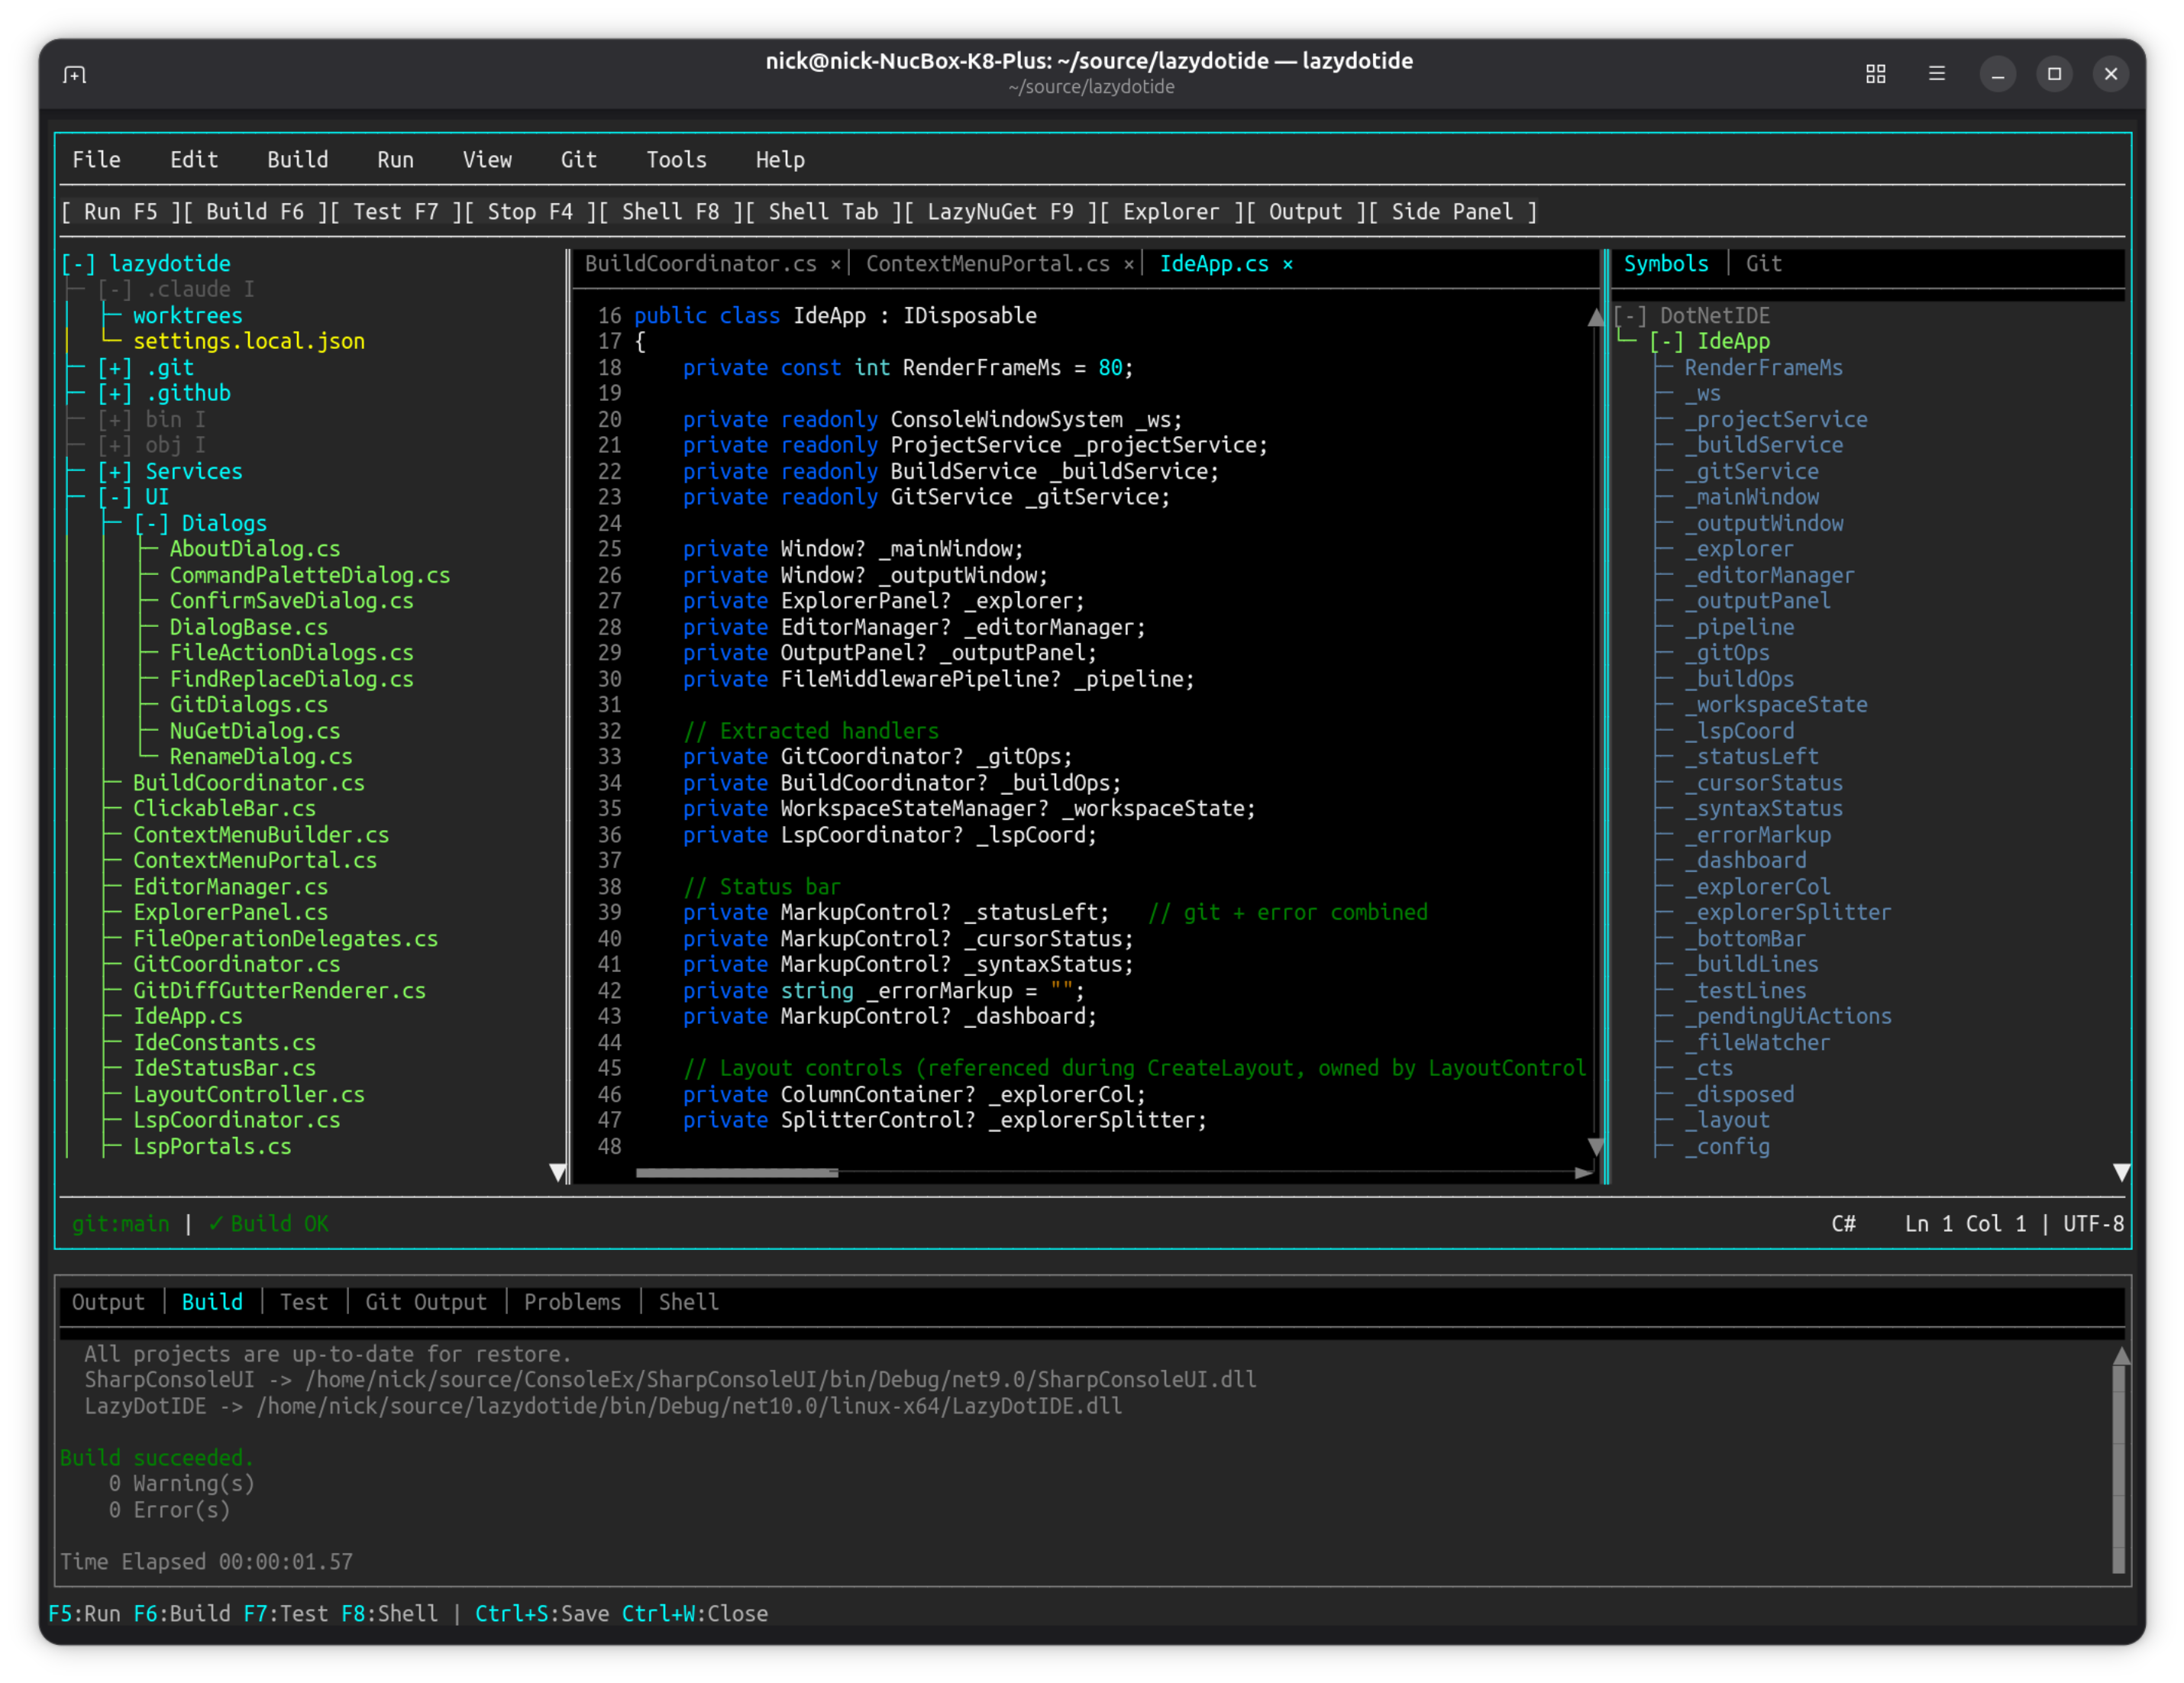
Task: Expand the Services folder
Action: (x=114, y=471)
